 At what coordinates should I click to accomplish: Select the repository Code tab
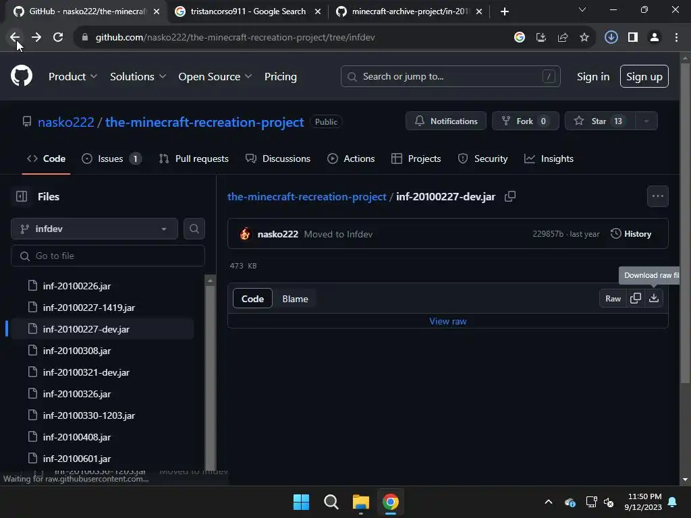(x=47, y=159)
